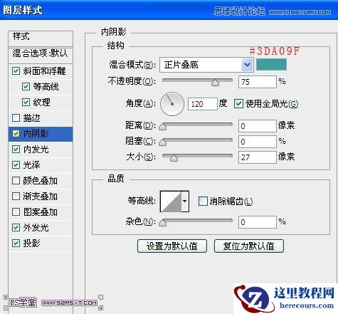Click the 阻塞 choke slider handle
The height and width of the screenshot is (314, 338).
tap(162, 142)
